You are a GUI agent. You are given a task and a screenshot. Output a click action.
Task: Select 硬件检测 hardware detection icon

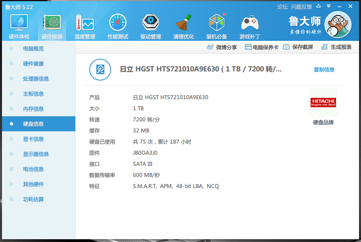point(52,23)
